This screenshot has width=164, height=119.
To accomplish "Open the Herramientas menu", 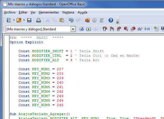I will coord(49,12).
